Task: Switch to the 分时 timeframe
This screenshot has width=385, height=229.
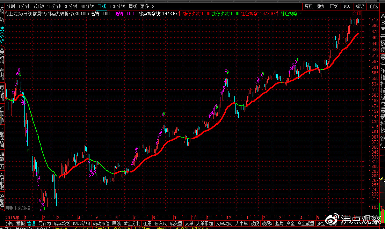Action: pos(11,6)
